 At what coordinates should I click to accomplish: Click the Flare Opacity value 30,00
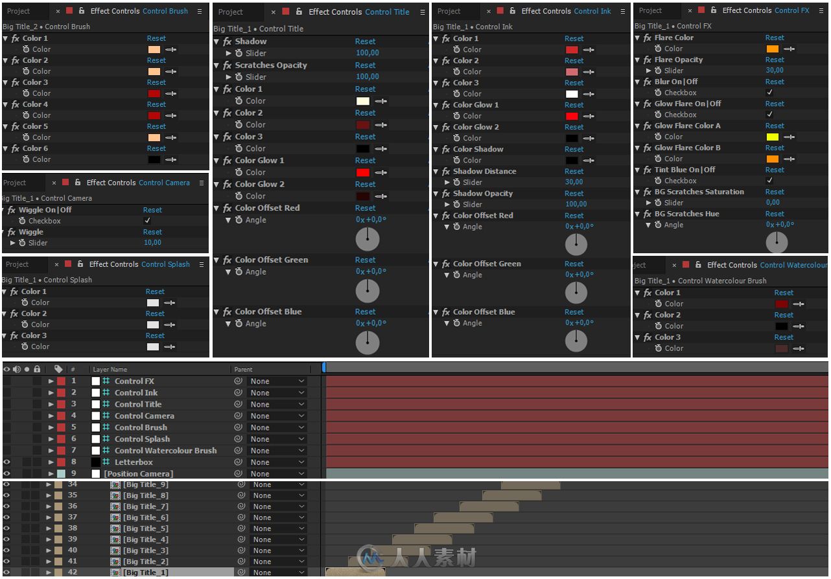[775, 71]
